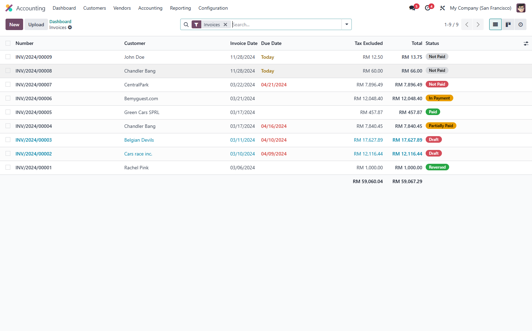
Task: Switch to list view
Action: pyautogui.click(x=495, y=25)
